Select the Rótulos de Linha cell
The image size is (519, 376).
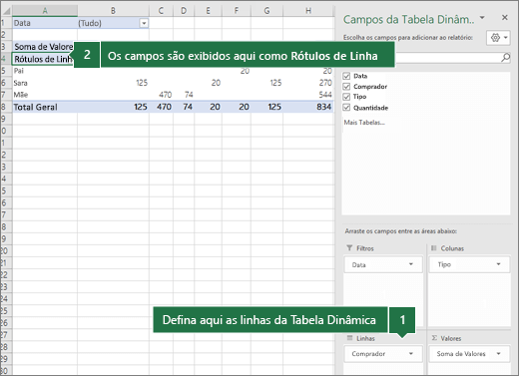pyautogui.click(x=43, y=59)
